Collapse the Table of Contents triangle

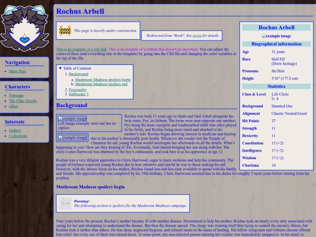[x=60, y=68]
